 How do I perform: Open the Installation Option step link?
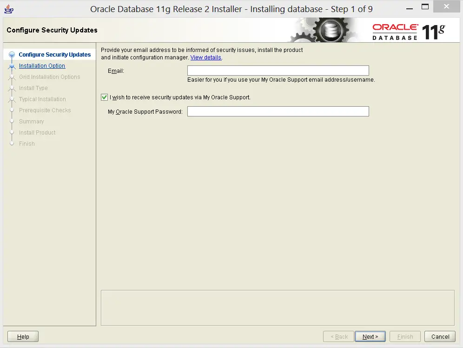pyautogui.click(x=42, y=66)
